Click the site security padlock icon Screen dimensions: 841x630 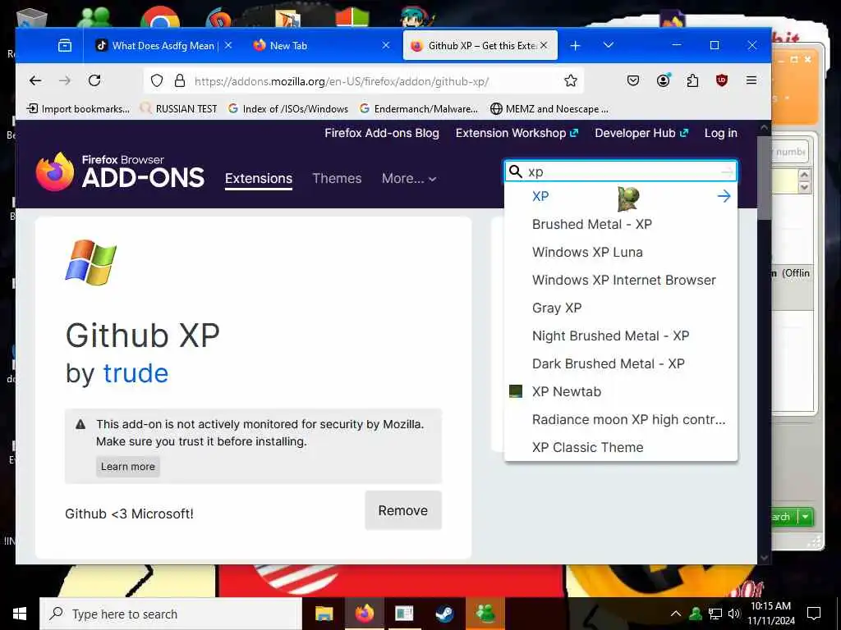point(180,81)
